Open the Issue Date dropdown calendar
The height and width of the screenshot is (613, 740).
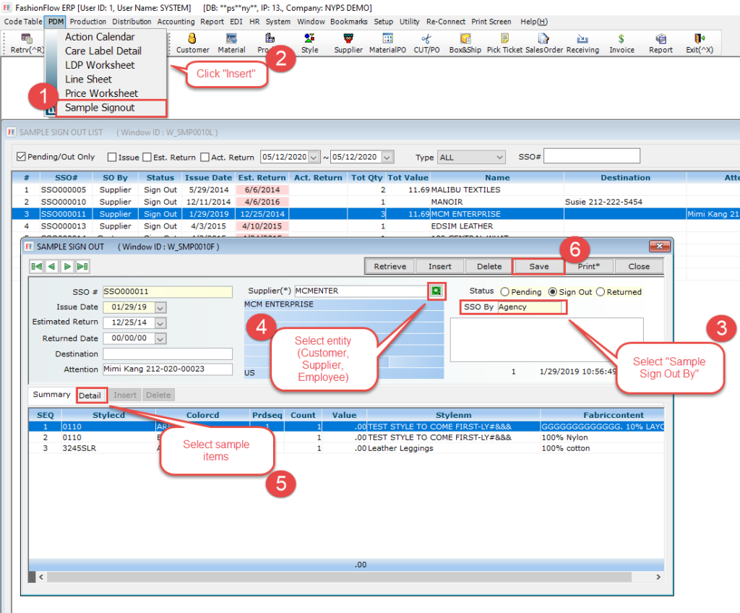pyautogui.click(x=160, y=307)
